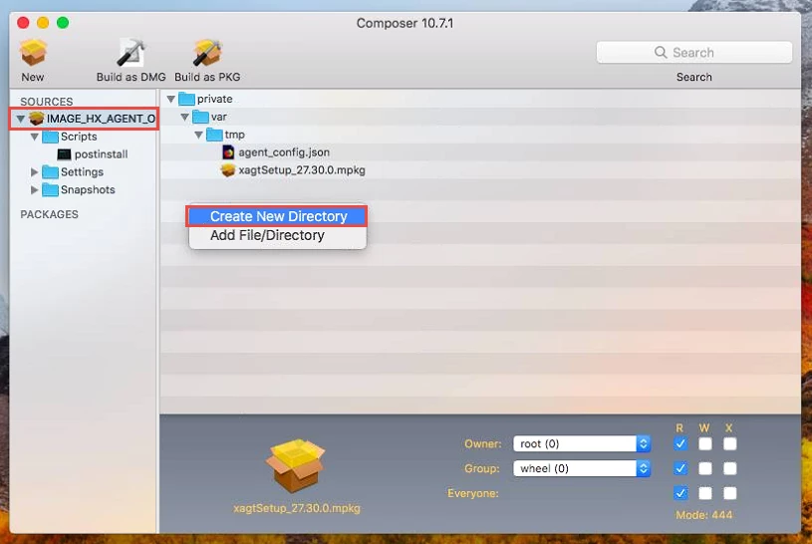Choose Add File/Directory from context menu
The image size is (812, 544).
click(278, 236)
